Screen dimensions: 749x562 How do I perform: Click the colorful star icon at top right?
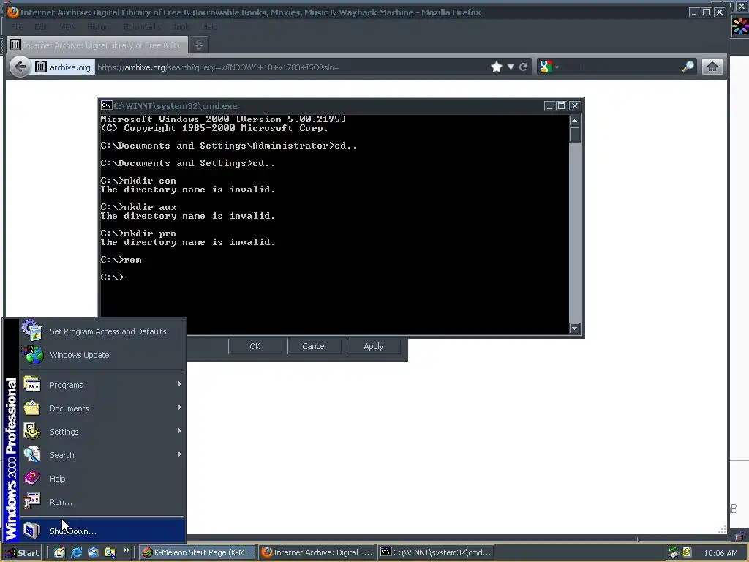coord(740,26)
